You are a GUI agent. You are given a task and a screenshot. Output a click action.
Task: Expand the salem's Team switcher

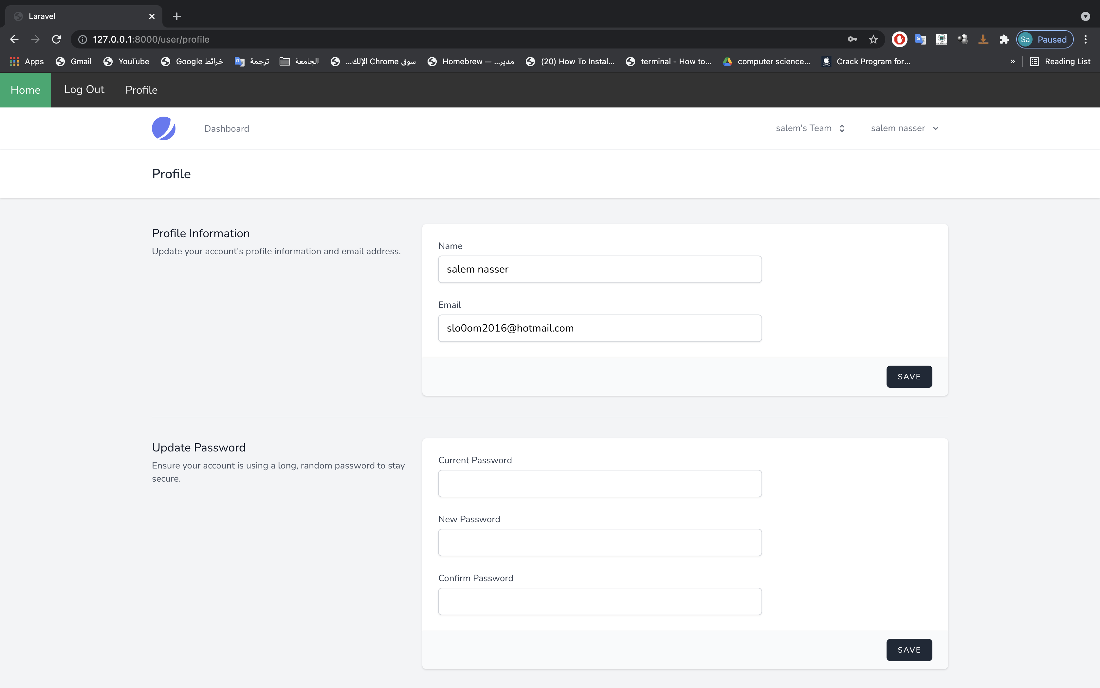tap(810, 128)
